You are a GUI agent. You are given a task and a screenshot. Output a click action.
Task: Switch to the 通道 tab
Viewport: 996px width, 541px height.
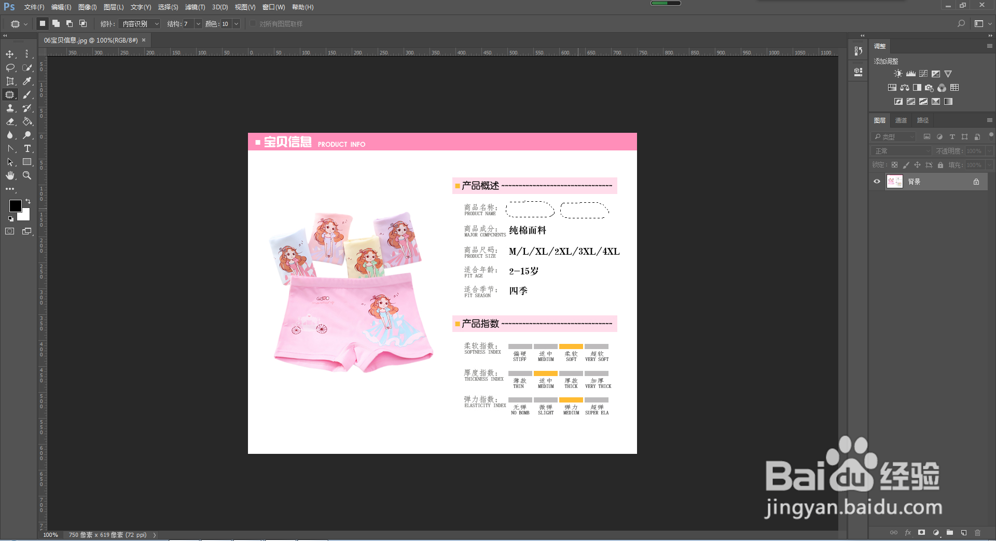(901, 120)
